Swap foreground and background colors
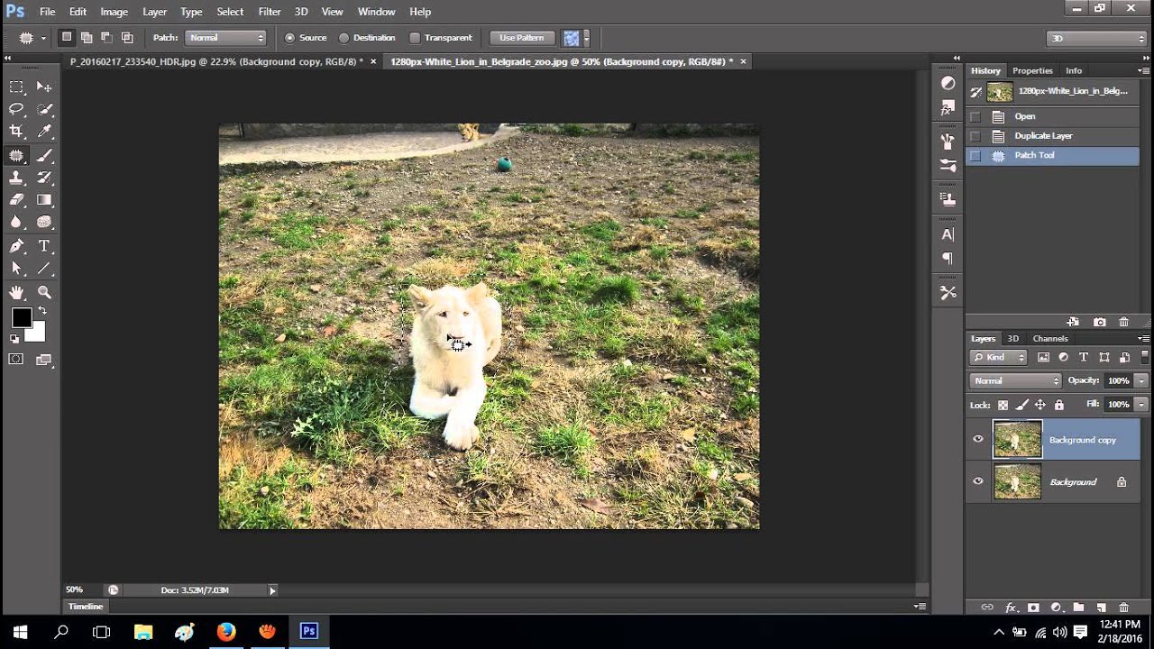This screenshot has width=1154, height=649. (41, 311)
